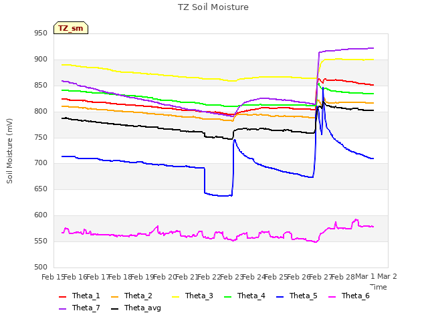This screenshot has height=321, width=428.
Task: Click the 900 y-axis tick label
Action: point(41,60)
